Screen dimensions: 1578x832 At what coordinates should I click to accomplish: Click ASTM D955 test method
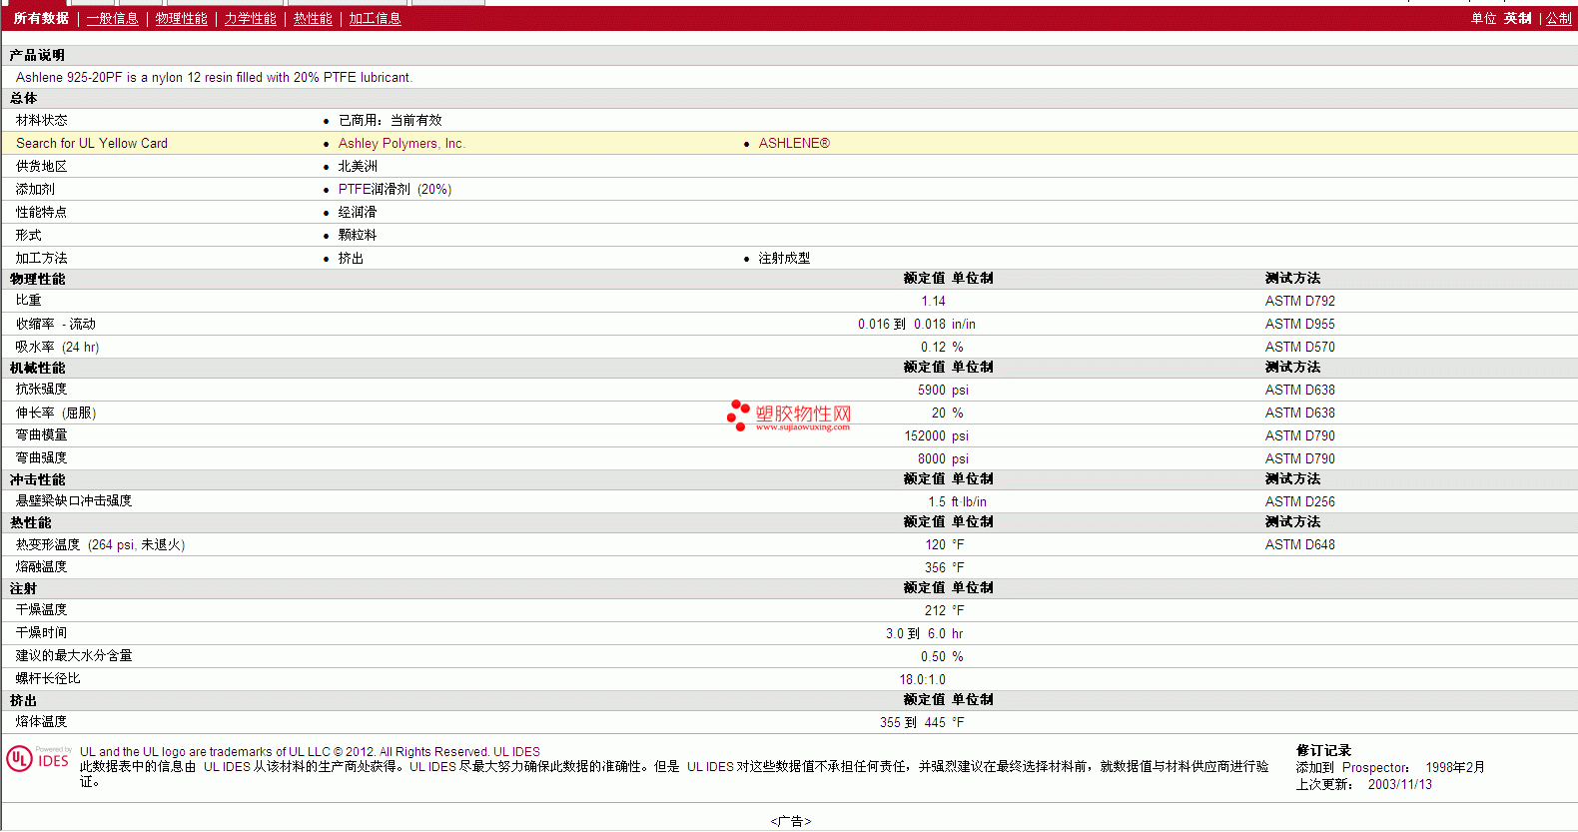[1299, 325]
